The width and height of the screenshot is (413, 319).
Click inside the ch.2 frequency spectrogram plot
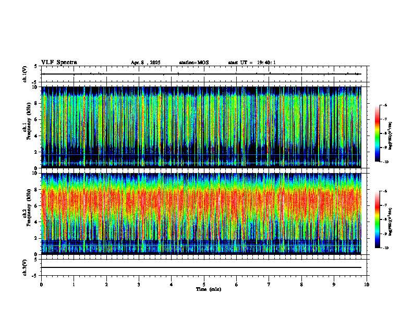click(x=201, y=214)
